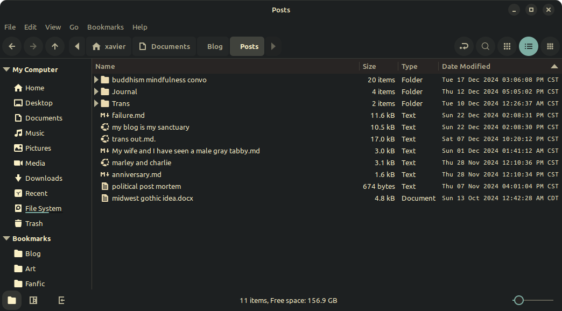Select the marley and charlie file
The height and width of the screenshot is (311, 562).
point(142,162)
